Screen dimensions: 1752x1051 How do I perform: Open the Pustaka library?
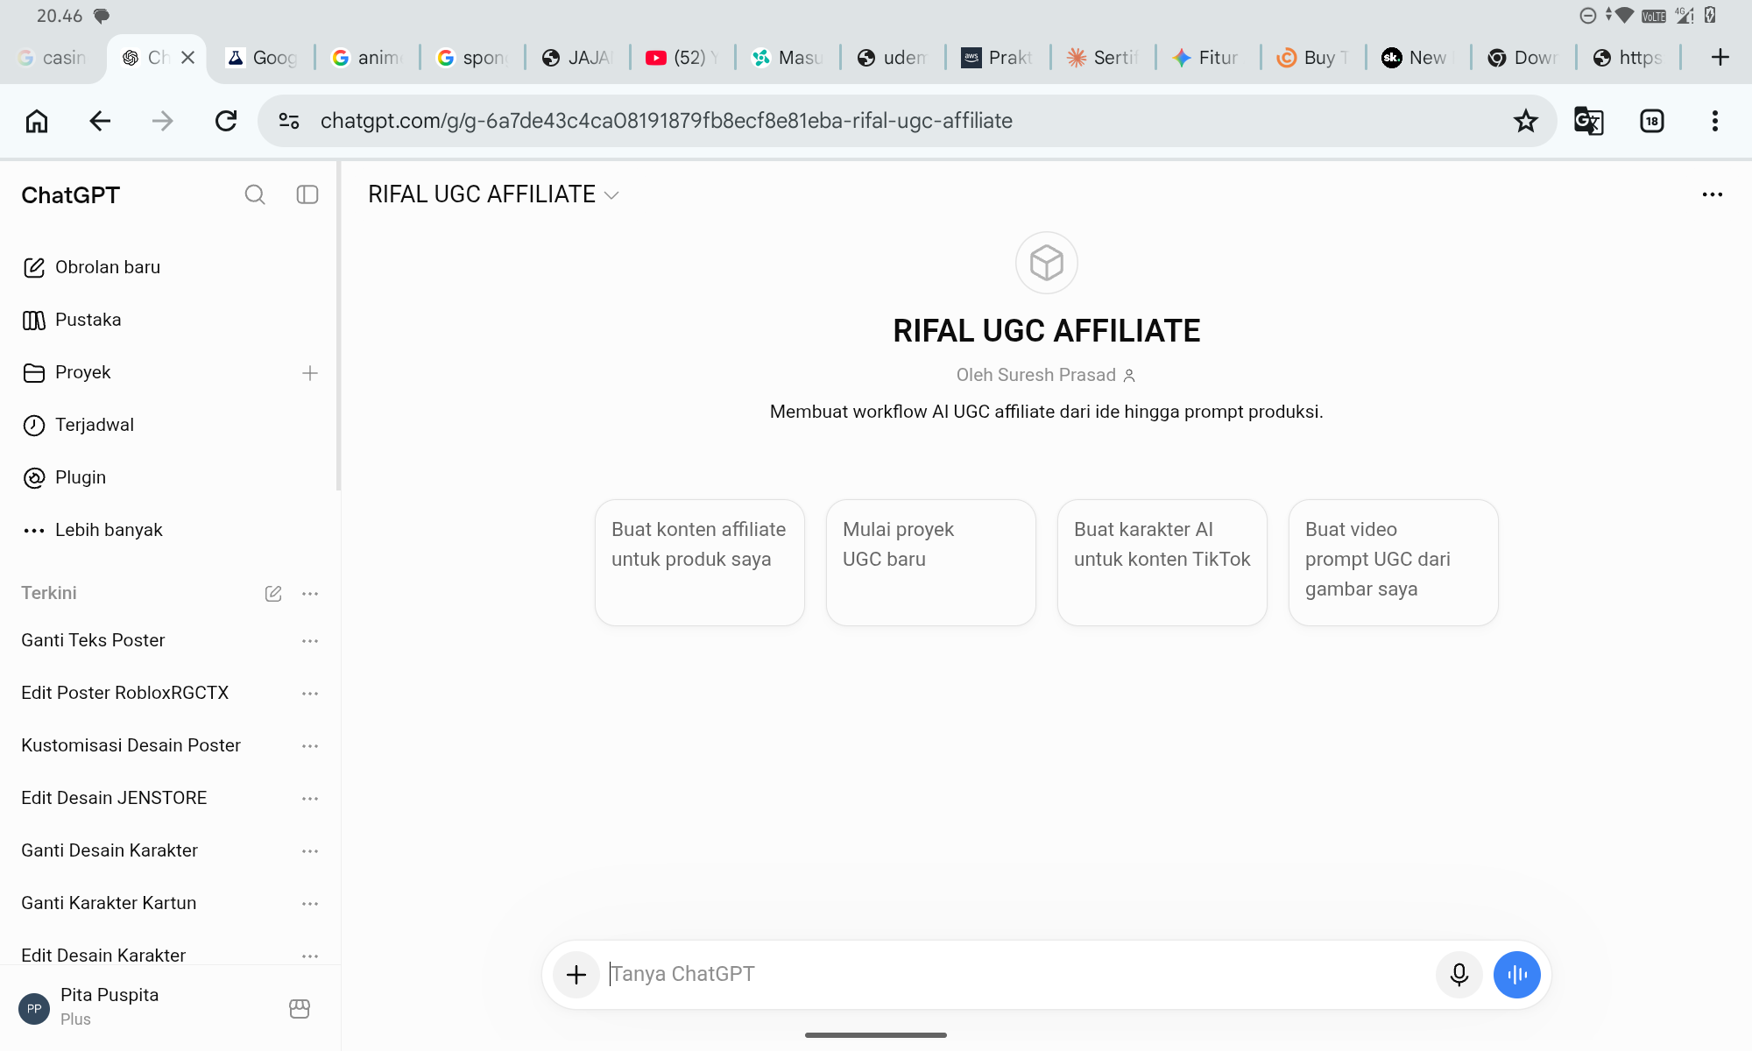tap(72, 320)
